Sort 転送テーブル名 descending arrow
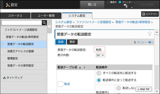Viewport: 160px width, 94px height. (85, 68)
